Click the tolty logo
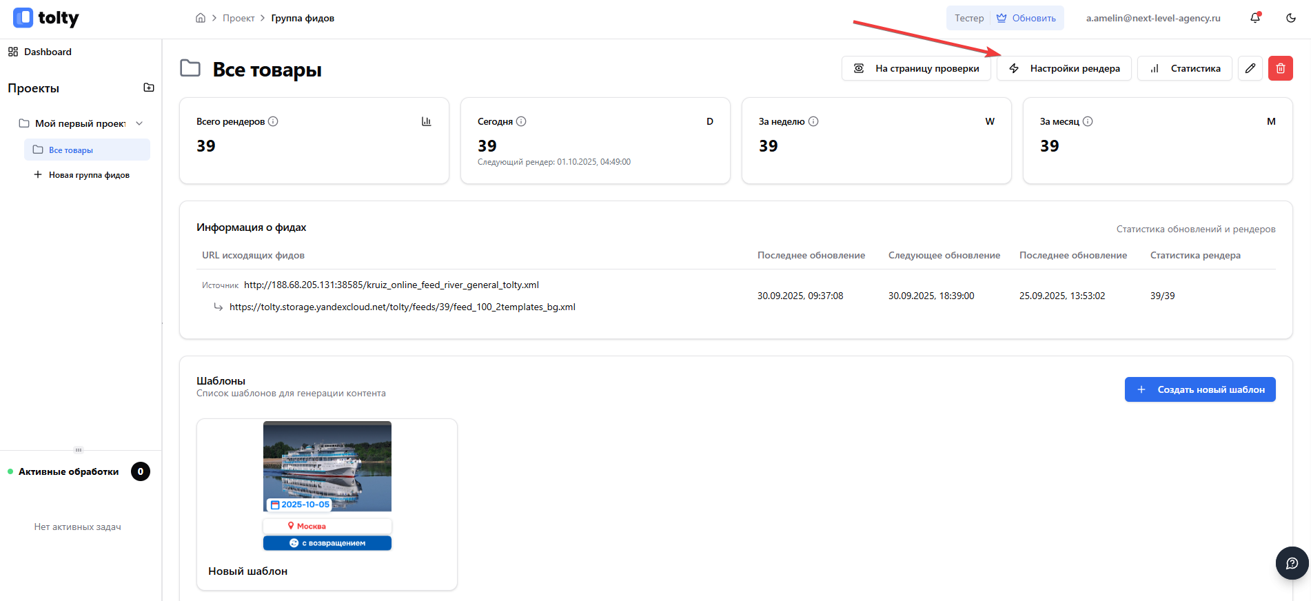The width and height of the screenshot is (1311, 601). (45, 18)
